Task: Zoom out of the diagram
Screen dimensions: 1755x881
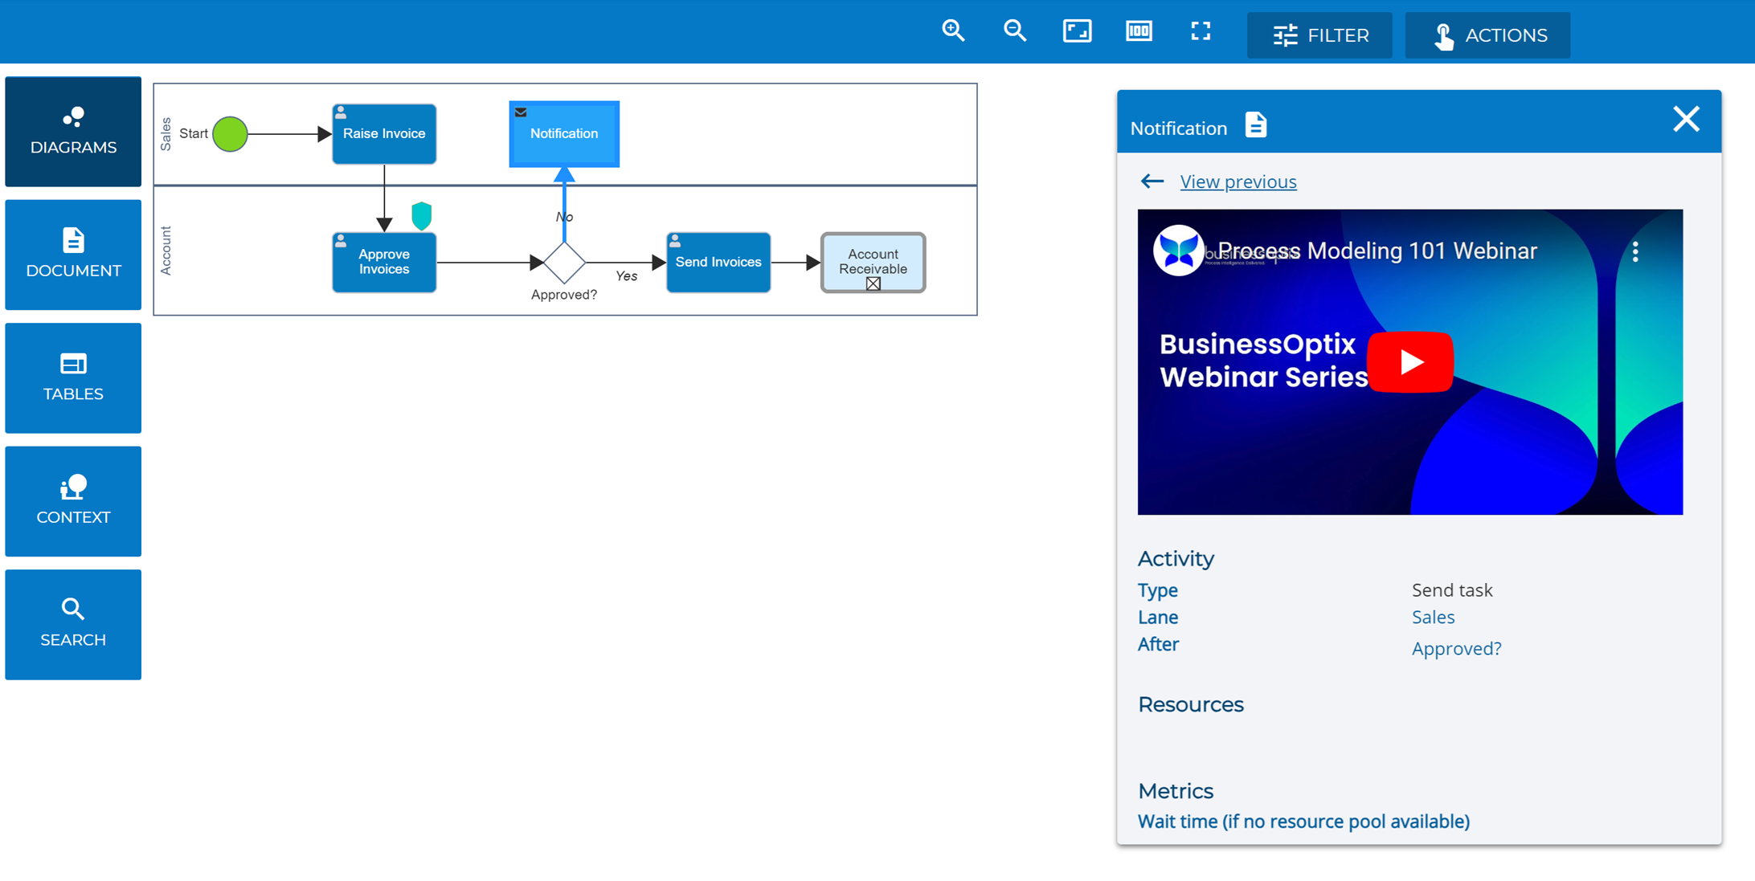Action: click(x=1015, y=31)
